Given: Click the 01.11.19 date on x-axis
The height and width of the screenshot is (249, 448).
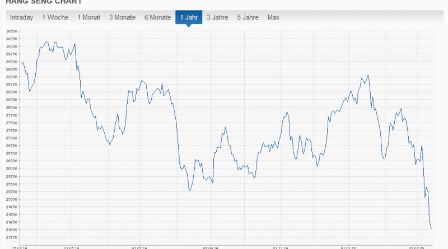Looking at the screenshot, I should (280, 247).
